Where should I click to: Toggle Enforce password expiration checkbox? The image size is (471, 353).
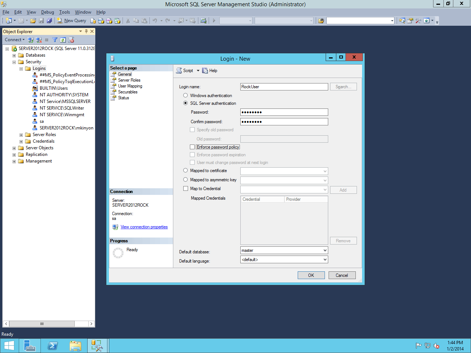(x=192, y=154)
